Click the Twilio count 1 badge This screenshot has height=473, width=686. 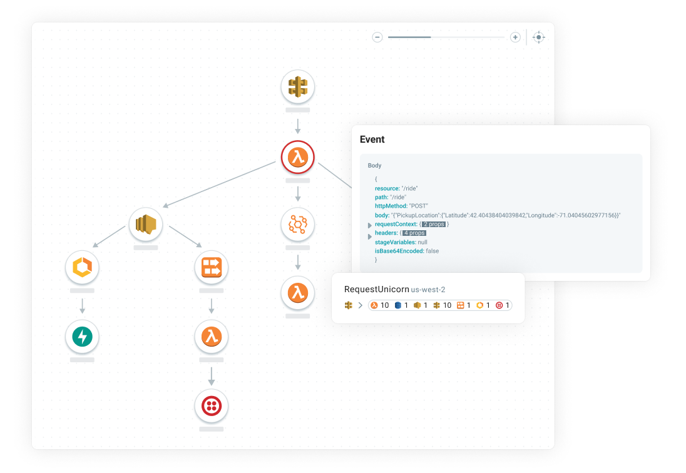click(x=502, y=305)
